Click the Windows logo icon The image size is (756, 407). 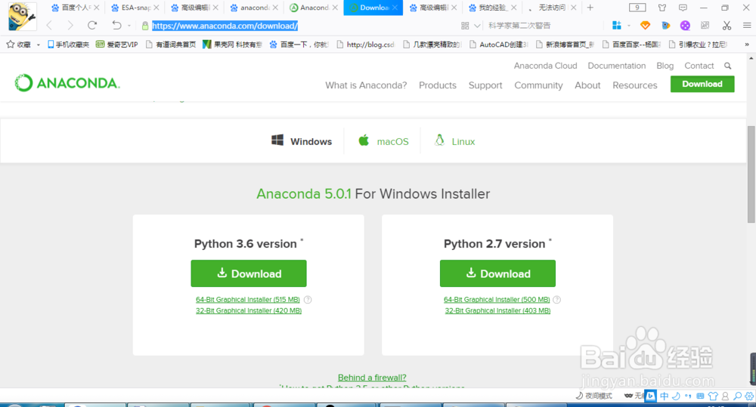(277, 140)
